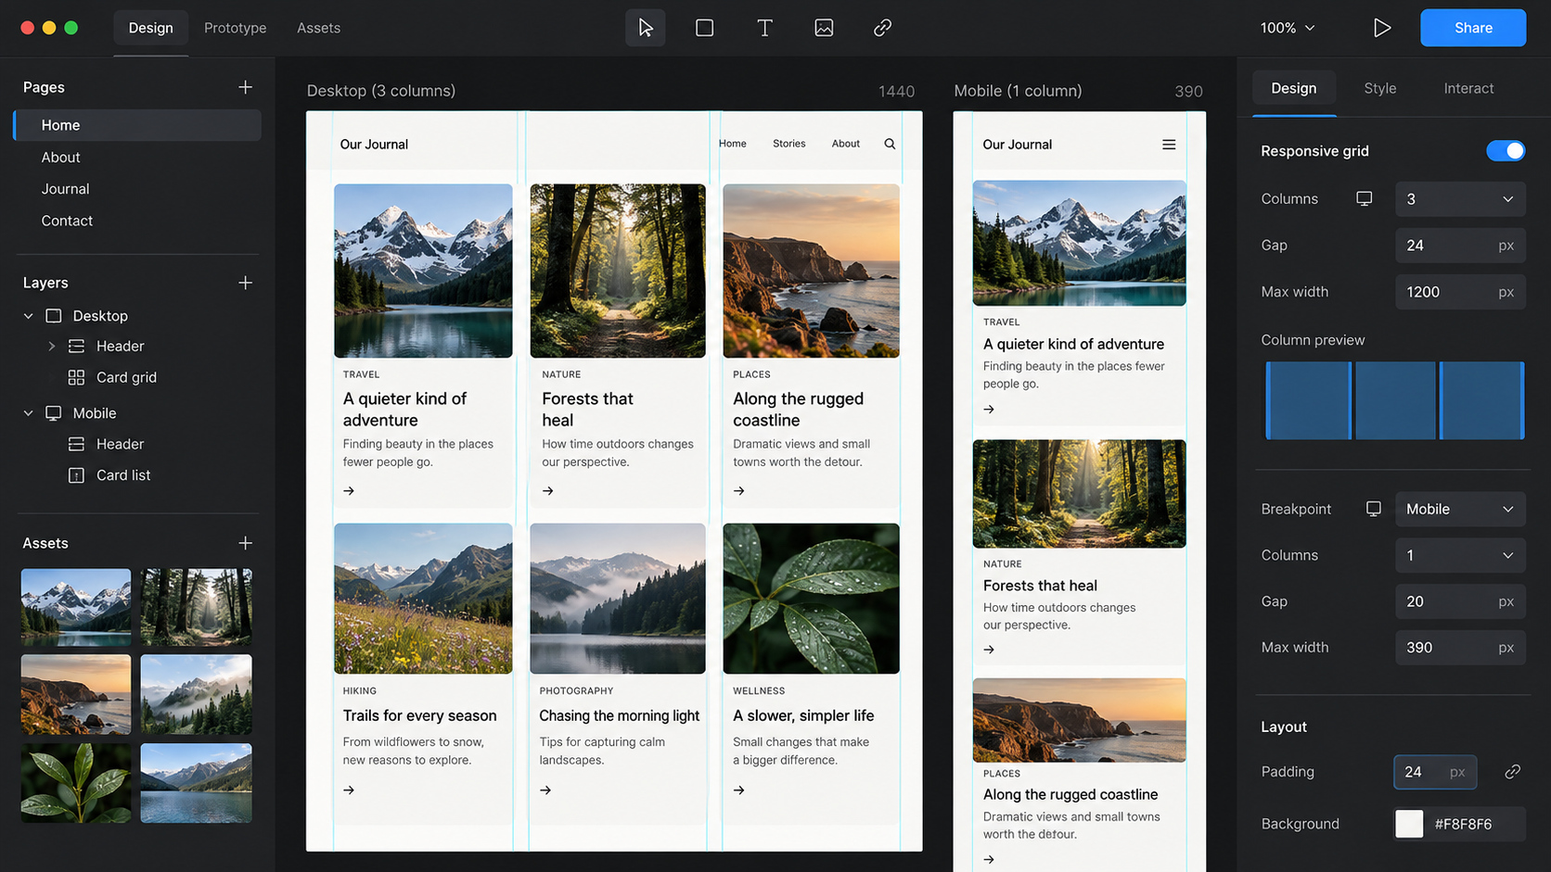Click the Share button
The image size is (1551, 872).
pos(1473,28)
